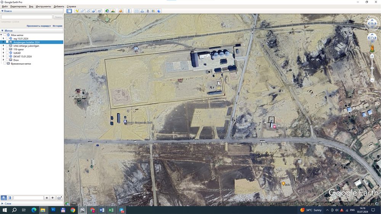Click the blue globe toolbar icon
Image resolution: width=381 pixels, height=214 pixels.
pos(159,11)
